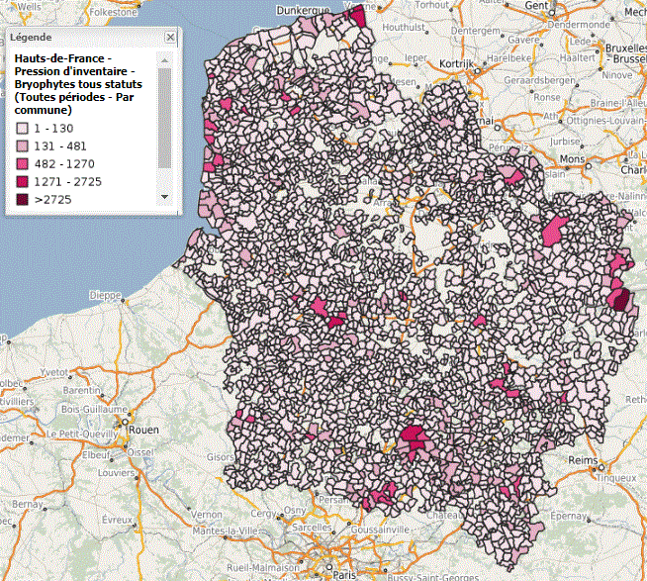Click the Paris city label on map

pyautogui.click(x=344, y=574)
